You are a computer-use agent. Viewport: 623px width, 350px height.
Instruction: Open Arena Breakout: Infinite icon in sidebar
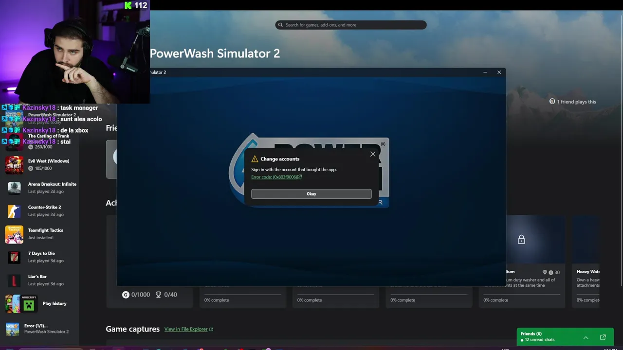[x=14, y=188]
